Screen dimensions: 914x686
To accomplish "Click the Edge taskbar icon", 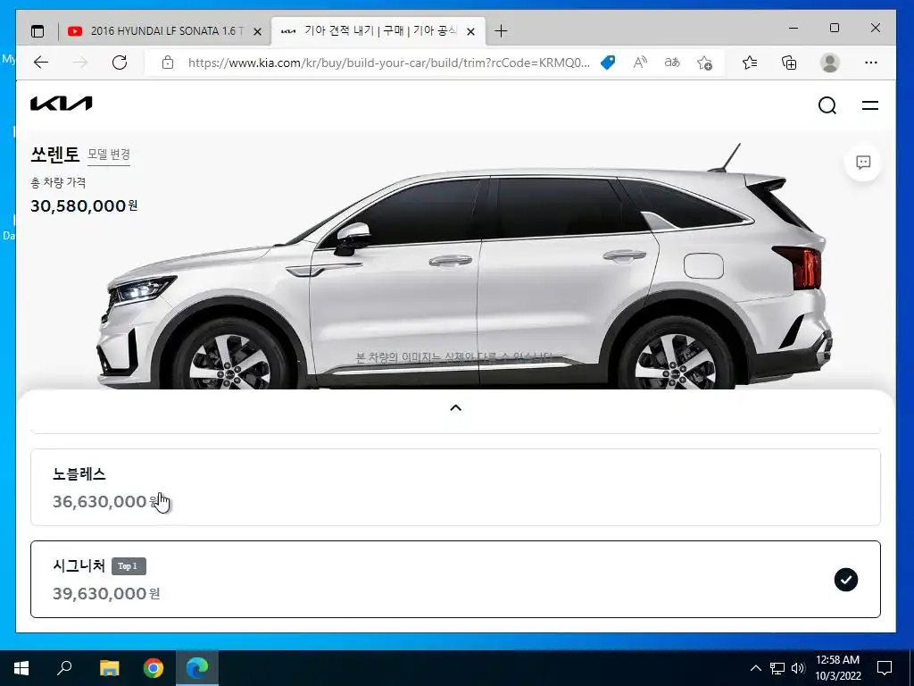I will (197, 668).
